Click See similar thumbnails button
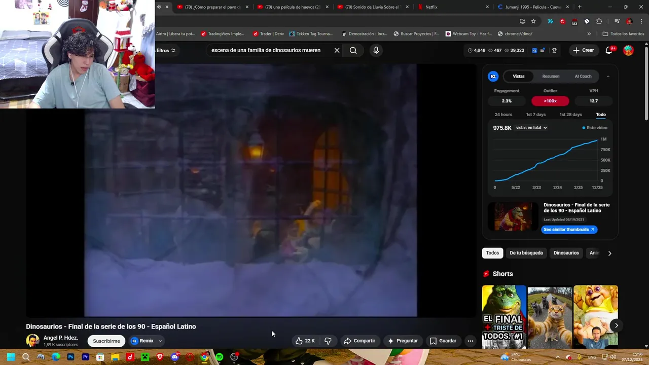Screen dimensions: 649x365 coord(569,230)
